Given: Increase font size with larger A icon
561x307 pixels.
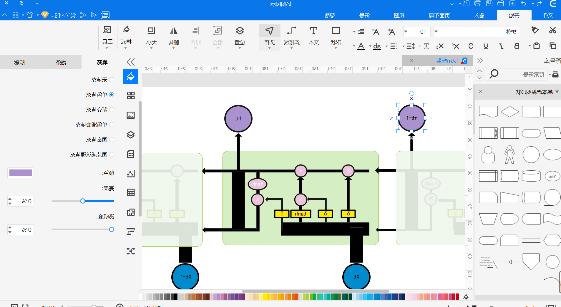Looking at the screenshot, I should click(391, 31).
